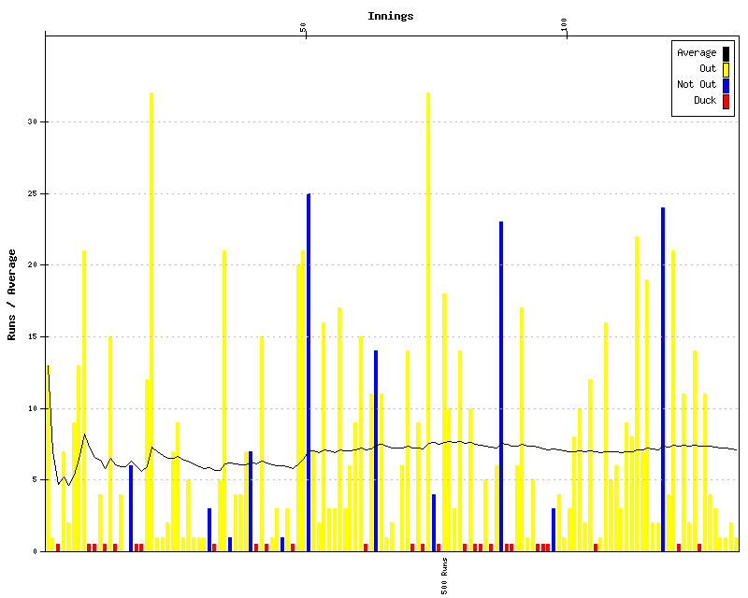Screen dimensions: 748x598
Task: Select the 'Out' legend label
Action: pyautogui.click(x=708, y=68)
